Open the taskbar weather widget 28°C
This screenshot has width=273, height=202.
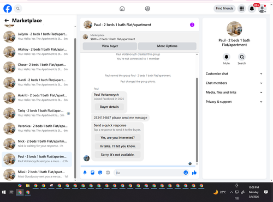click(219, 192)
